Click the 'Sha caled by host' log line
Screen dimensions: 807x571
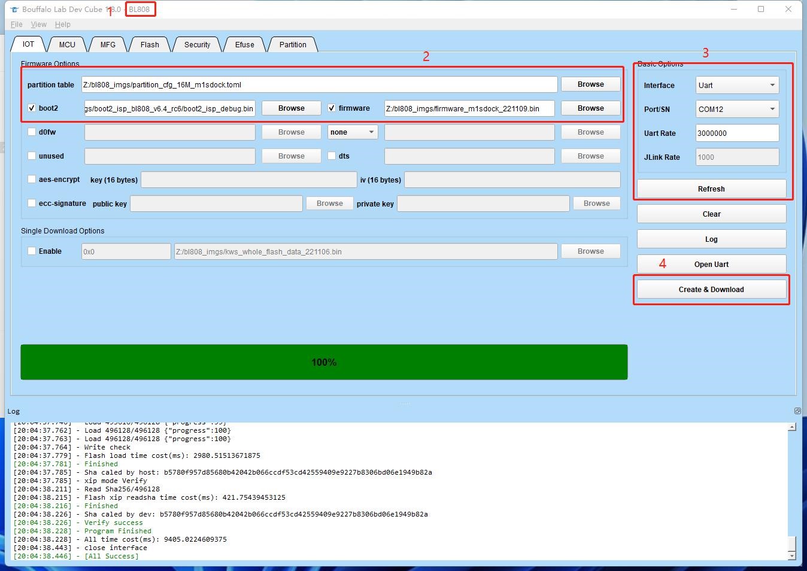click(223, 472)
